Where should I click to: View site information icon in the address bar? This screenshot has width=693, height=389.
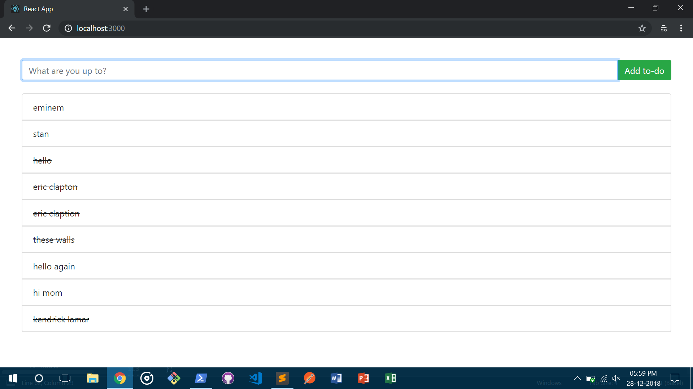pyautogui.click(x=68, y=28)
